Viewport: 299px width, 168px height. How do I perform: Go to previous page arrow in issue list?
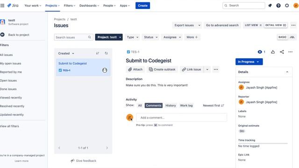(59, 148)
